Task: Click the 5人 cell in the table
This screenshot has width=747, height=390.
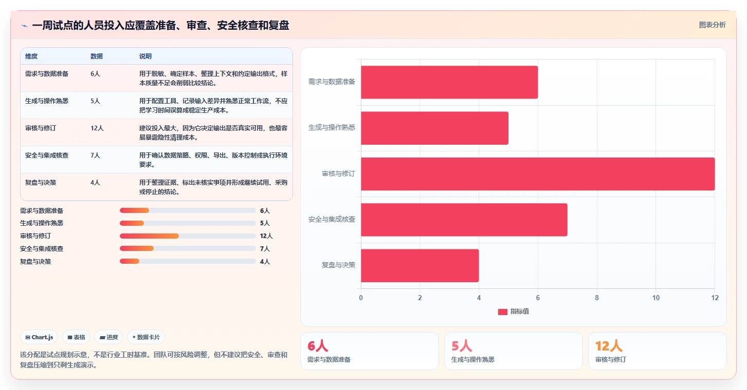Action: [95, 101]
